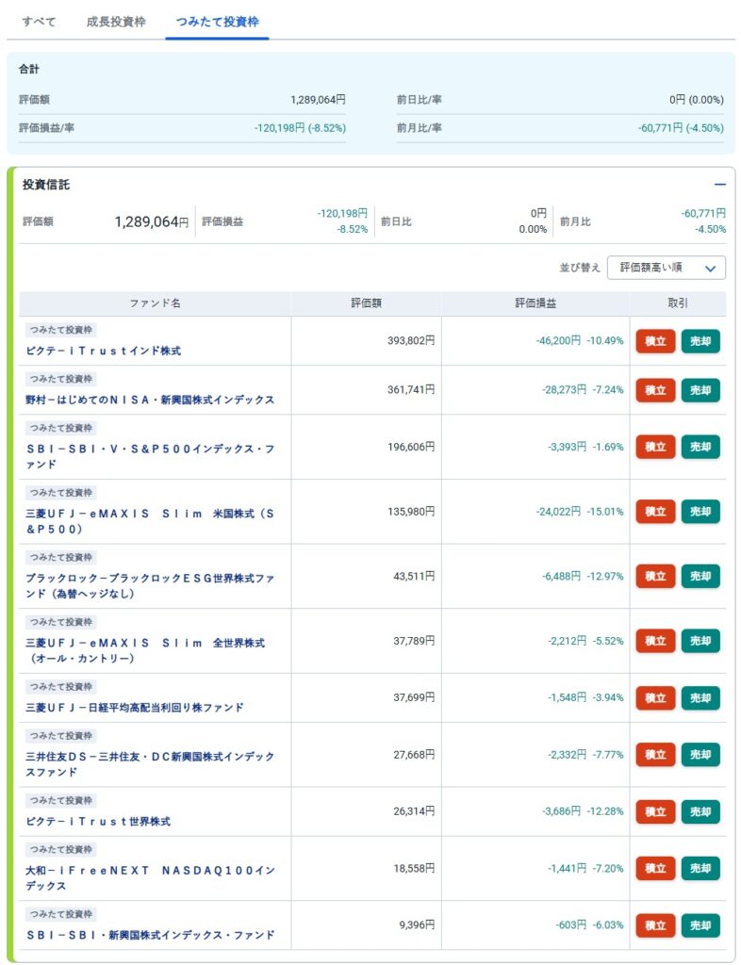This screenshot has width=741, height=965.
Task: Click 積立 for 三井住友・DC新興国株式インデックス
Action: 655,755
